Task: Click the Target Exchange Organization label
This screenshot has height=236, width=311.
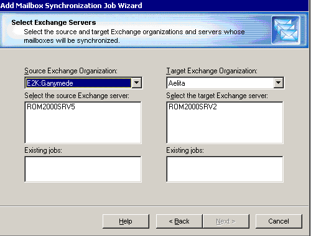Action: (211, 71)
